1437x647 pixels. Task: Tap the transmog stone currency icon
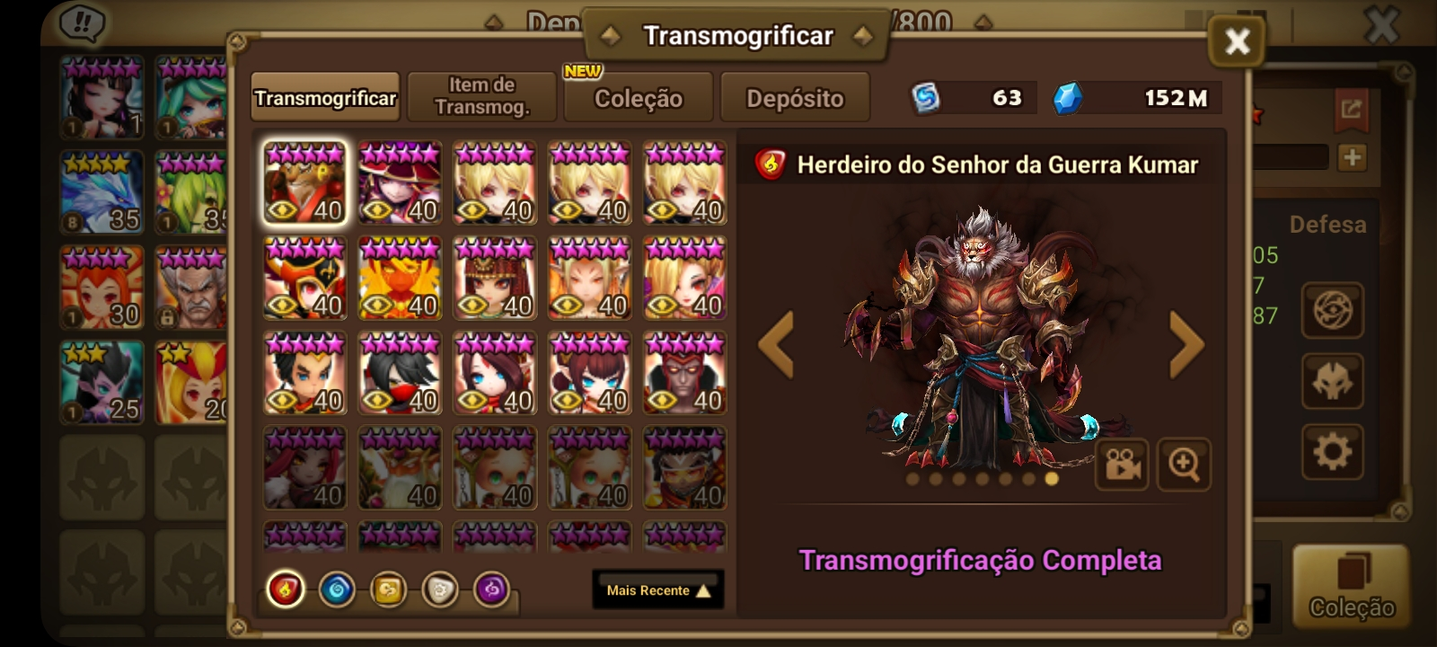click(926, 98)
